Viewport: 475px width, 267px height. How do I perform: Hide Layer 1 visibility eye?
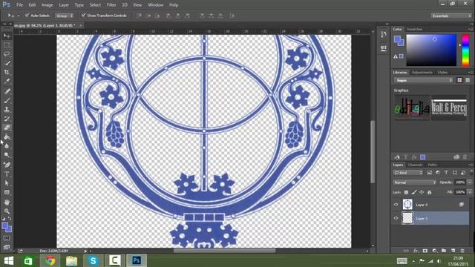(x=396, y=218)
